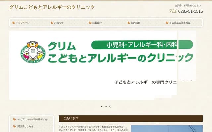Open sidebar link そのアレルギー科本物ですか
The image size is (212, 132).
32,119
